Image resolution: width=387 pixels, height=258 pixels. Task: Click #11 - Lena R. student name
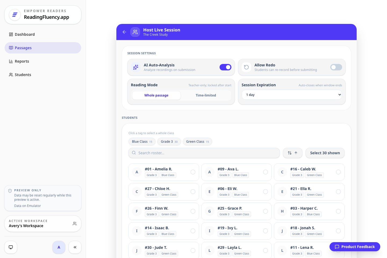click(x=302, y=248)
